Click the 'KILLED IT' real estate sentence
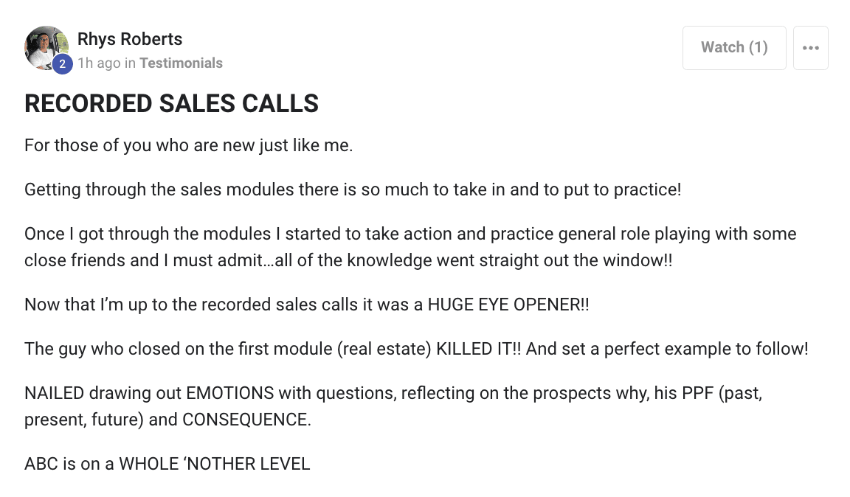Screen dimensions: 850x497 click(x=416, y=349)
